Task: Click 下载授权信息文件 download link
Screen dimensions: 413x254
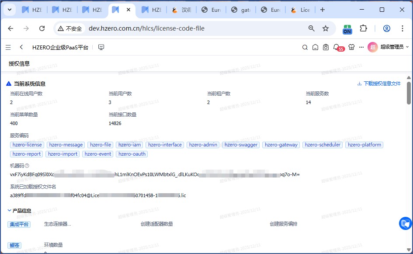Action: 379,84
